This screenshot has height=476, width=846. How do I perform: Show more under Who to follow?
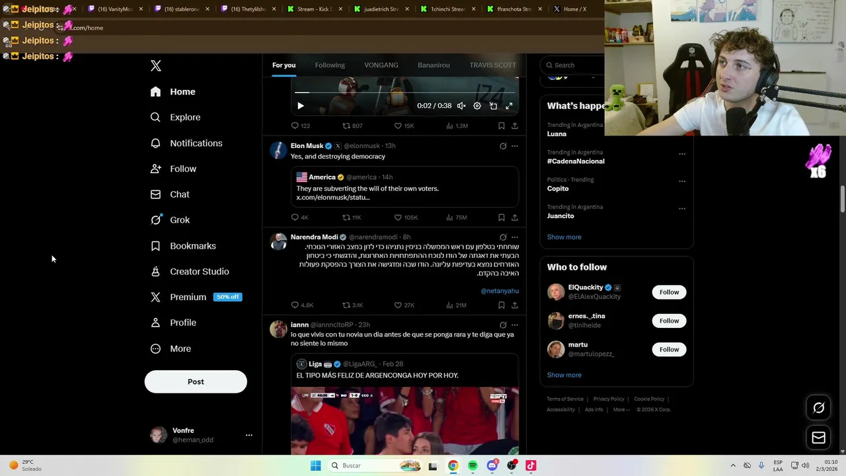(564, 375)
